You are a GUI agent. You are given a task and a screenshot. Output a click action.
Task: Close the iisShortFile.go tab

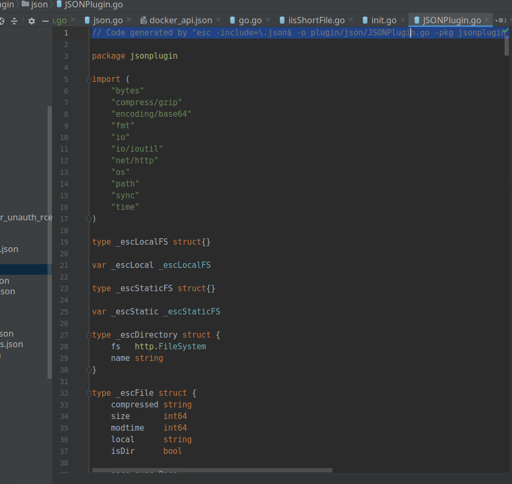351,20
